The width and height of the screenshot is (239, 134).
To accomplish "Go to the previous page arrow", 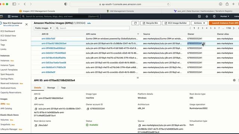I will (190, 28).
